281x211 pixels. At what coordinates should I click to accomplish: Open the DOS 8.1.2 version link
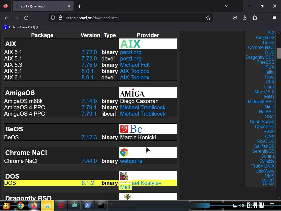[88, 183]
